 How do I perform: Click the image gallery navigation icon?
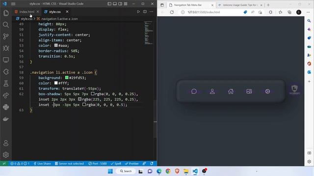click(249, 91)
